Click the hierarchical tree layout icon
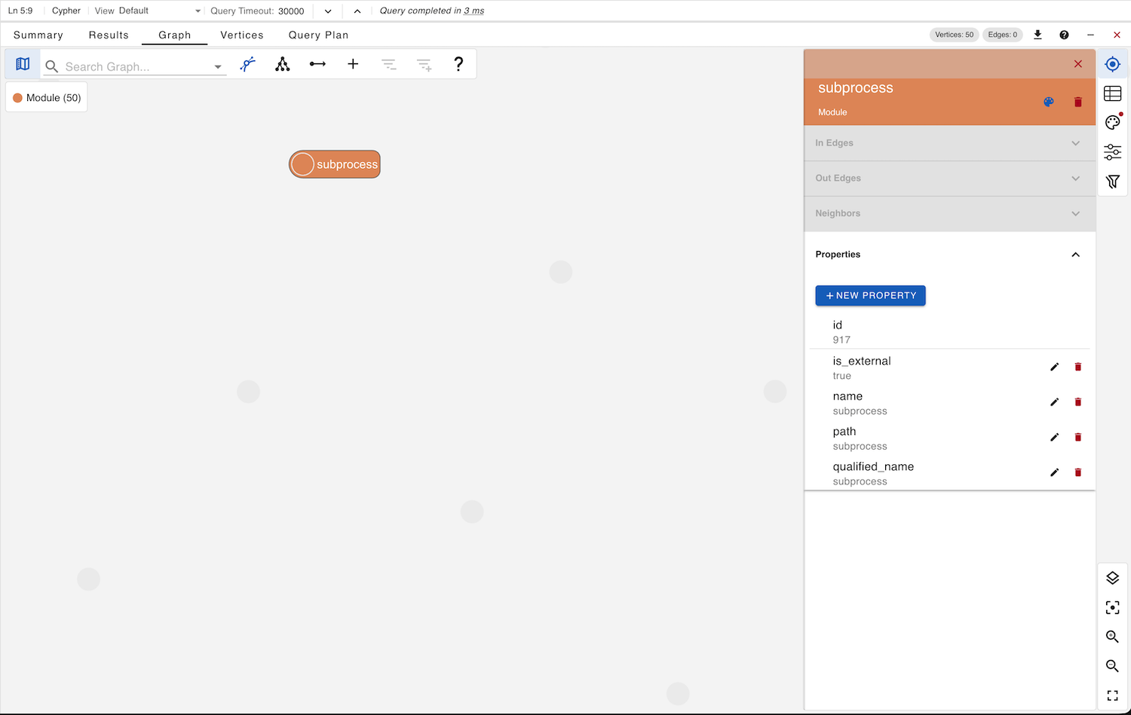The image size is (1131, 715). pyautogui.click(x=283, y=65)
